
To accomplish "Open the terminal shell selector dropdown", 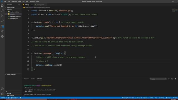I will [158, 79].
